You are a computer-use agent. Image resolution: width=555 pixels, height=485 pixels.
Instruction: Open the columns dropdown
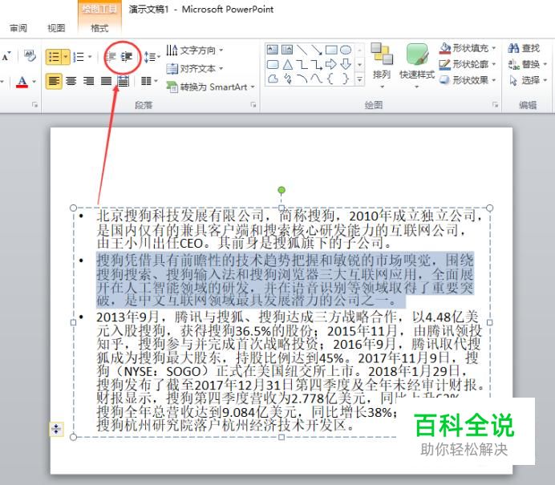point(149,81)
